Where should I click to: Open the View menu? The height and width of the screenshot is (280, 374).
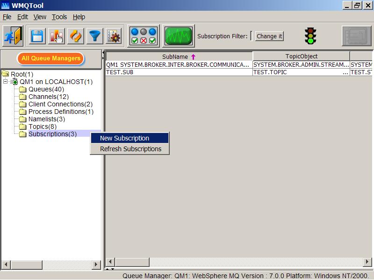tap(40, 17)
